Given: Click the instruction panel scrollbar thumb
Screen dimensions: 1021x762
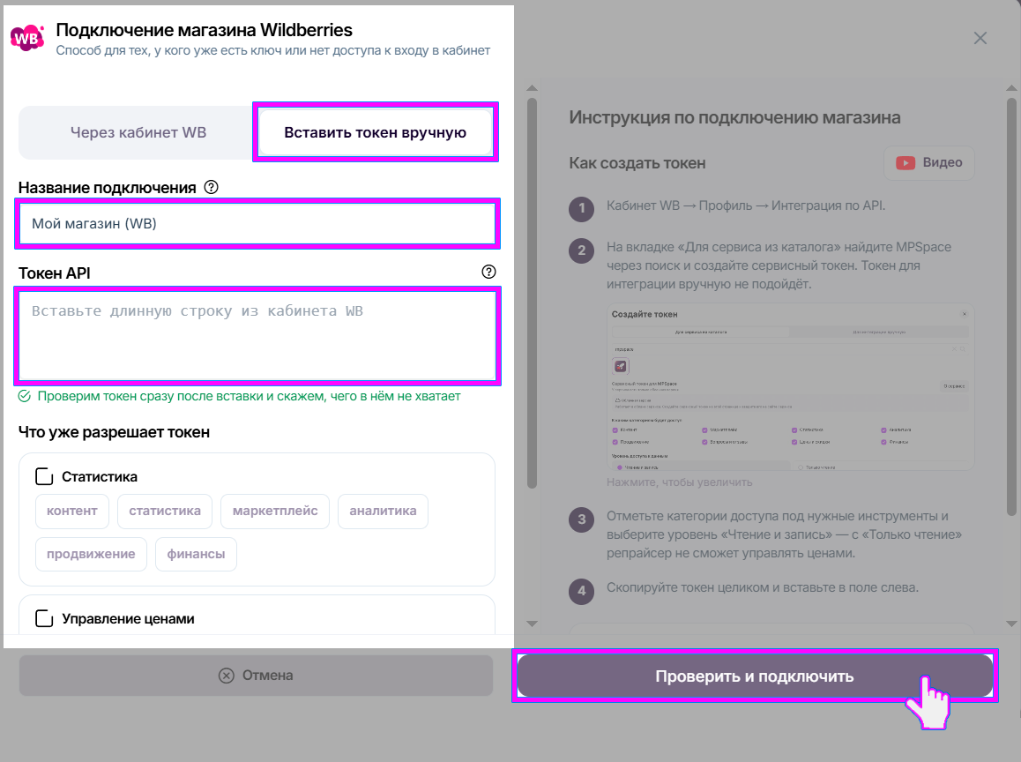Looking at the screenshot, I should 1011,306.
